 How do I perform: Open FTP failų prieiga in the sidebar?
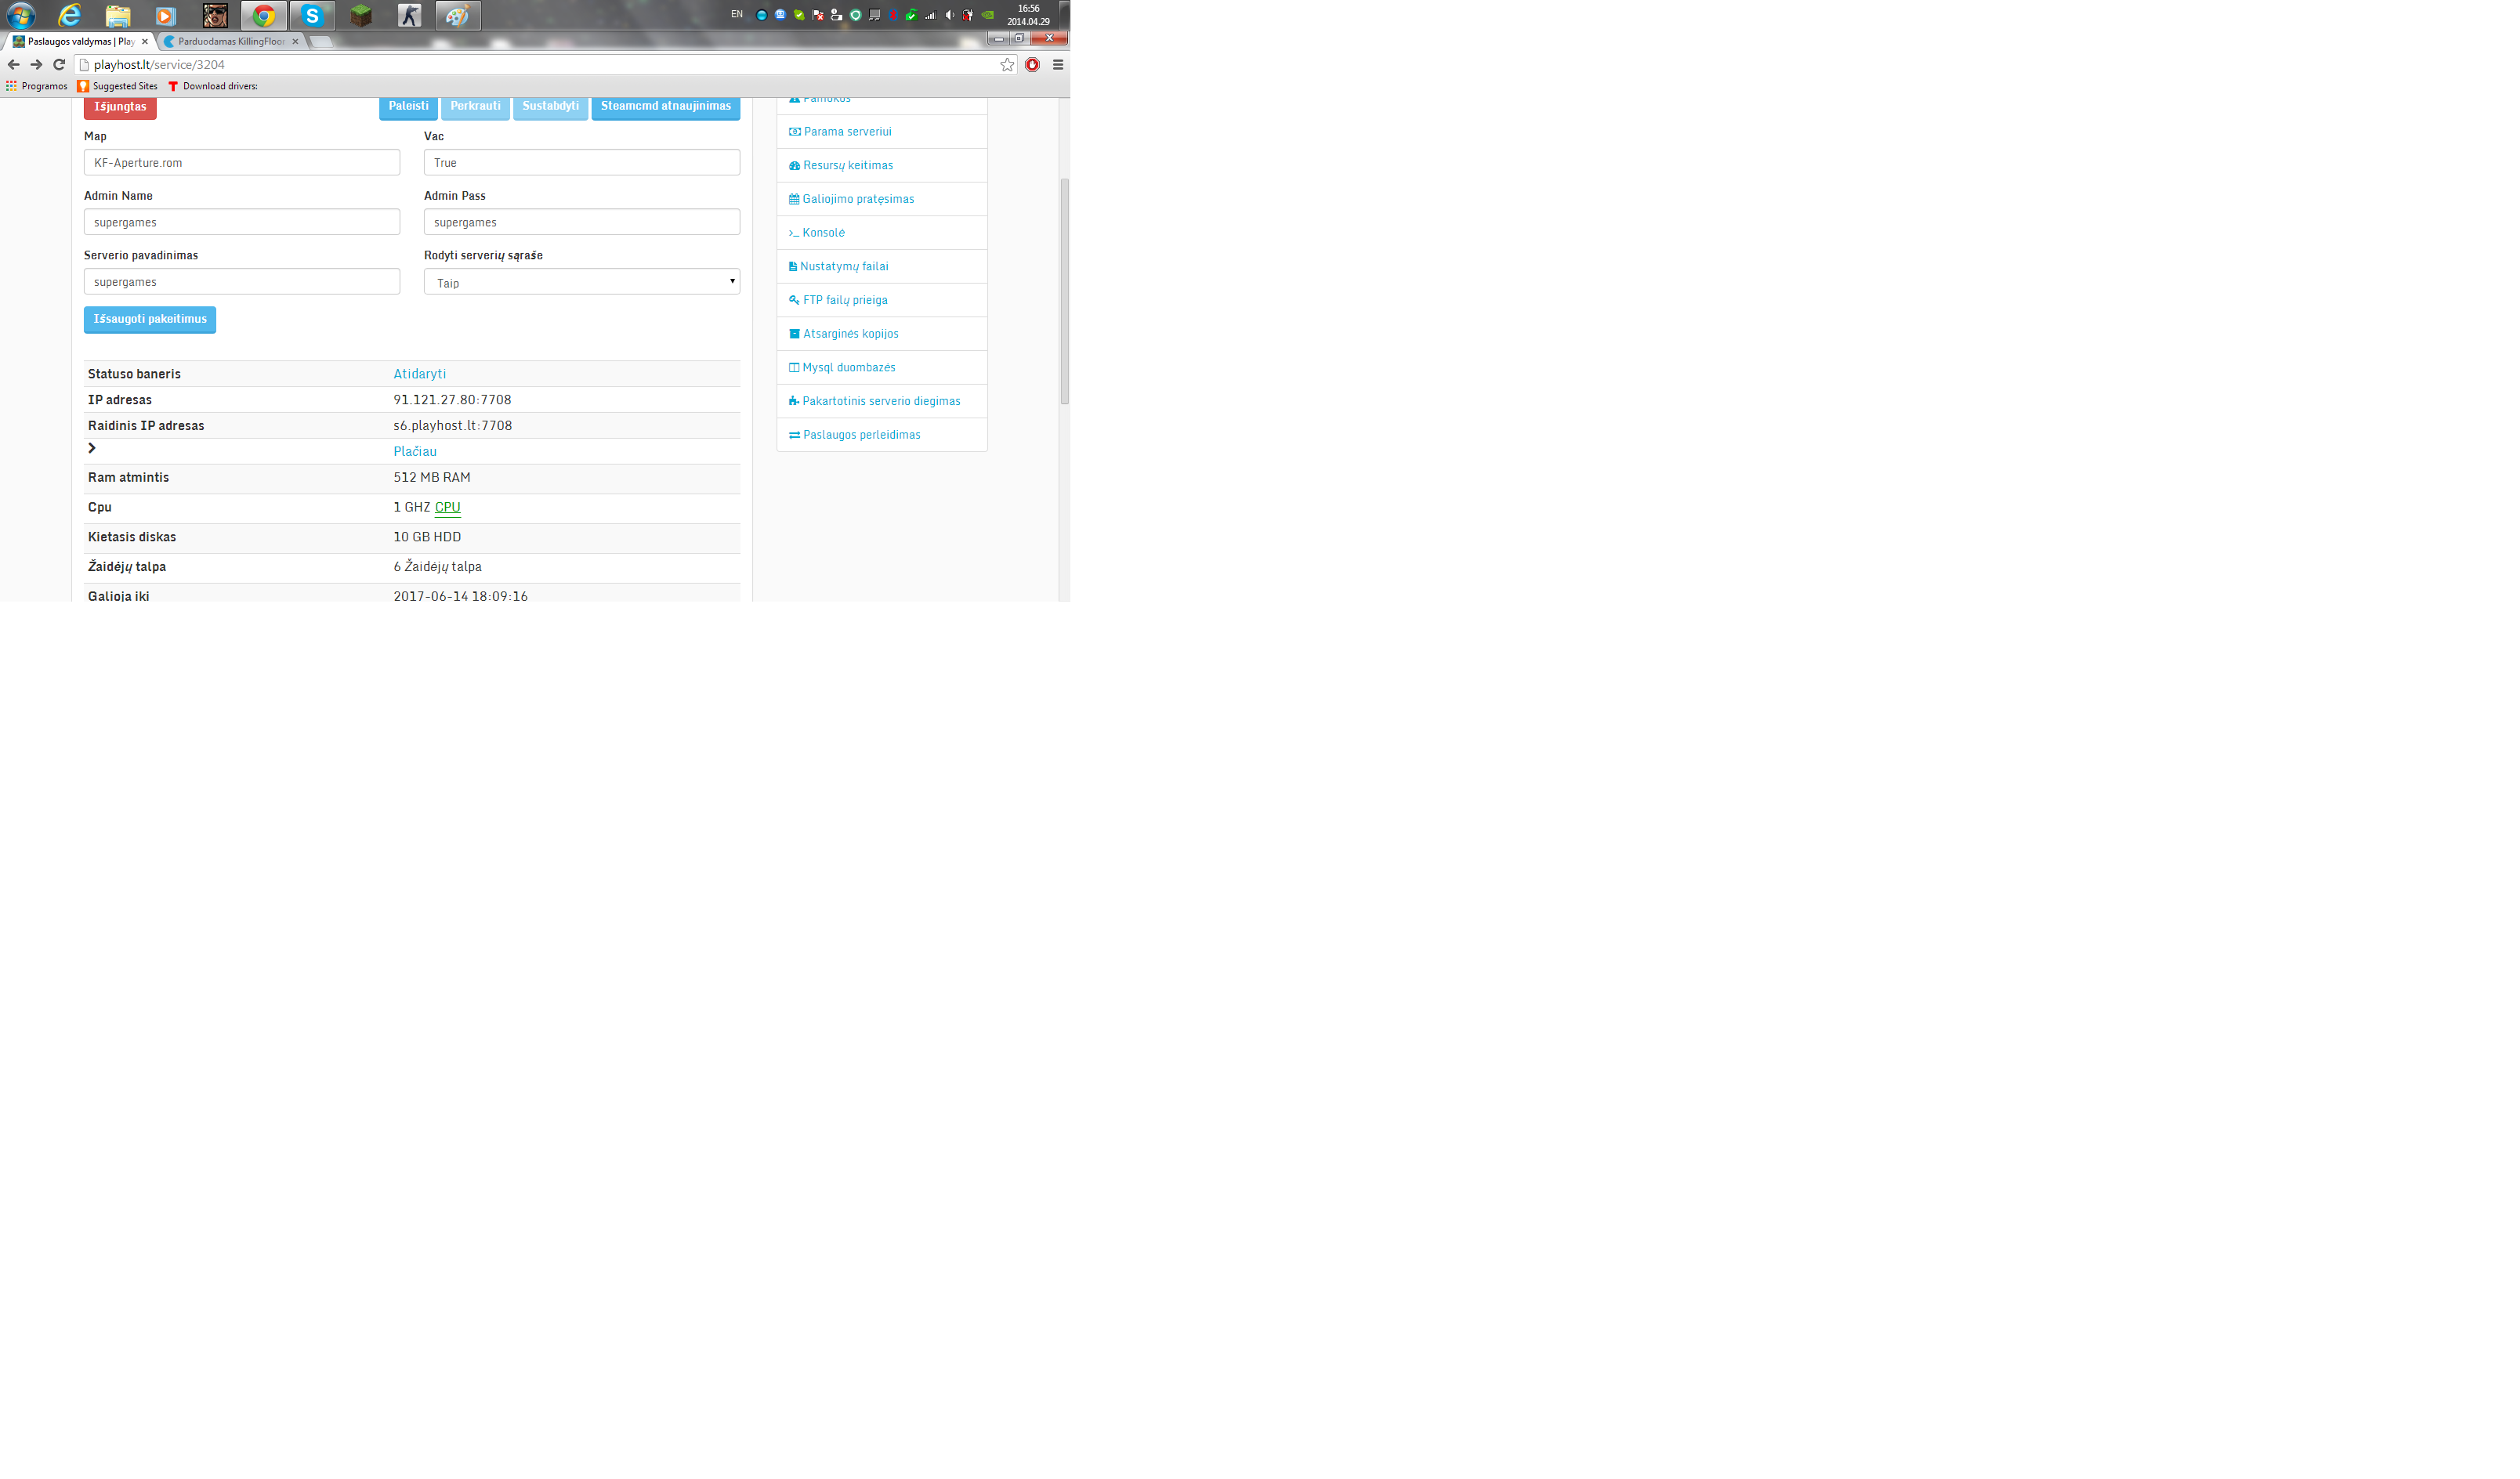[x=882, y=300]
